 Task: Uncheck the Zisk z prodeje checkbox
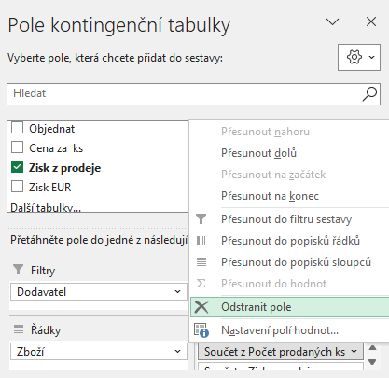pyautogui.click(x=17, y=167)
